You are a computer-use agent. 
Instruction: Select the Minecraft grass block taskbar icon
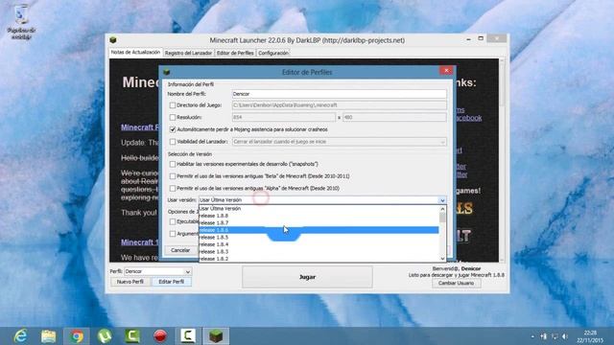point(216,336)
